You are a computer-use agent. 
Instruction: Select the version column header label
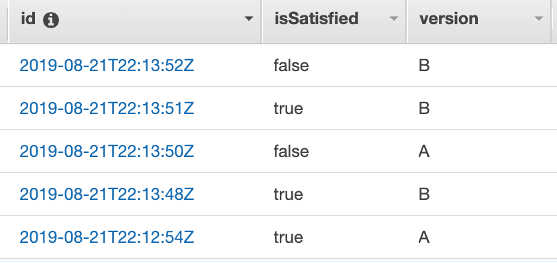pyautogui.click(x=448, y=19)
